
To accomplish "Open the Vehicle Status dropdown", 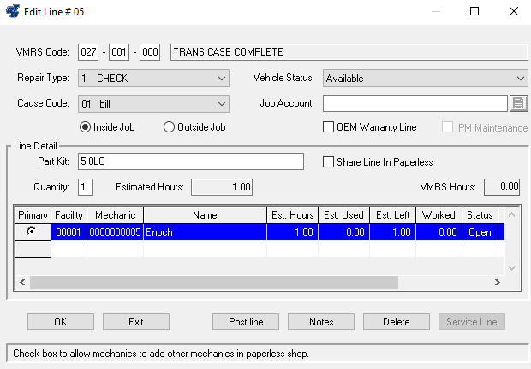I will 424,79.
